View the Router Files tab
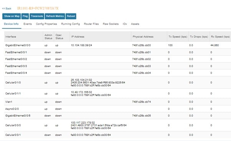This screenshot has height=141, width=231. (x=91, y=24)
